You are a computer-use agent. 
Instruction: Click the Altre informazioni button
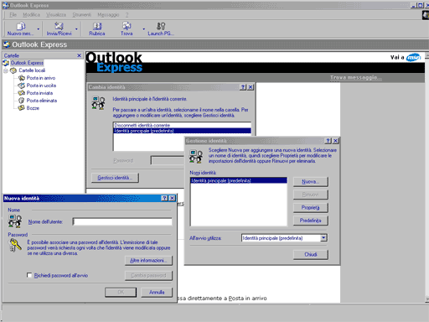click(x=148, y=261)
